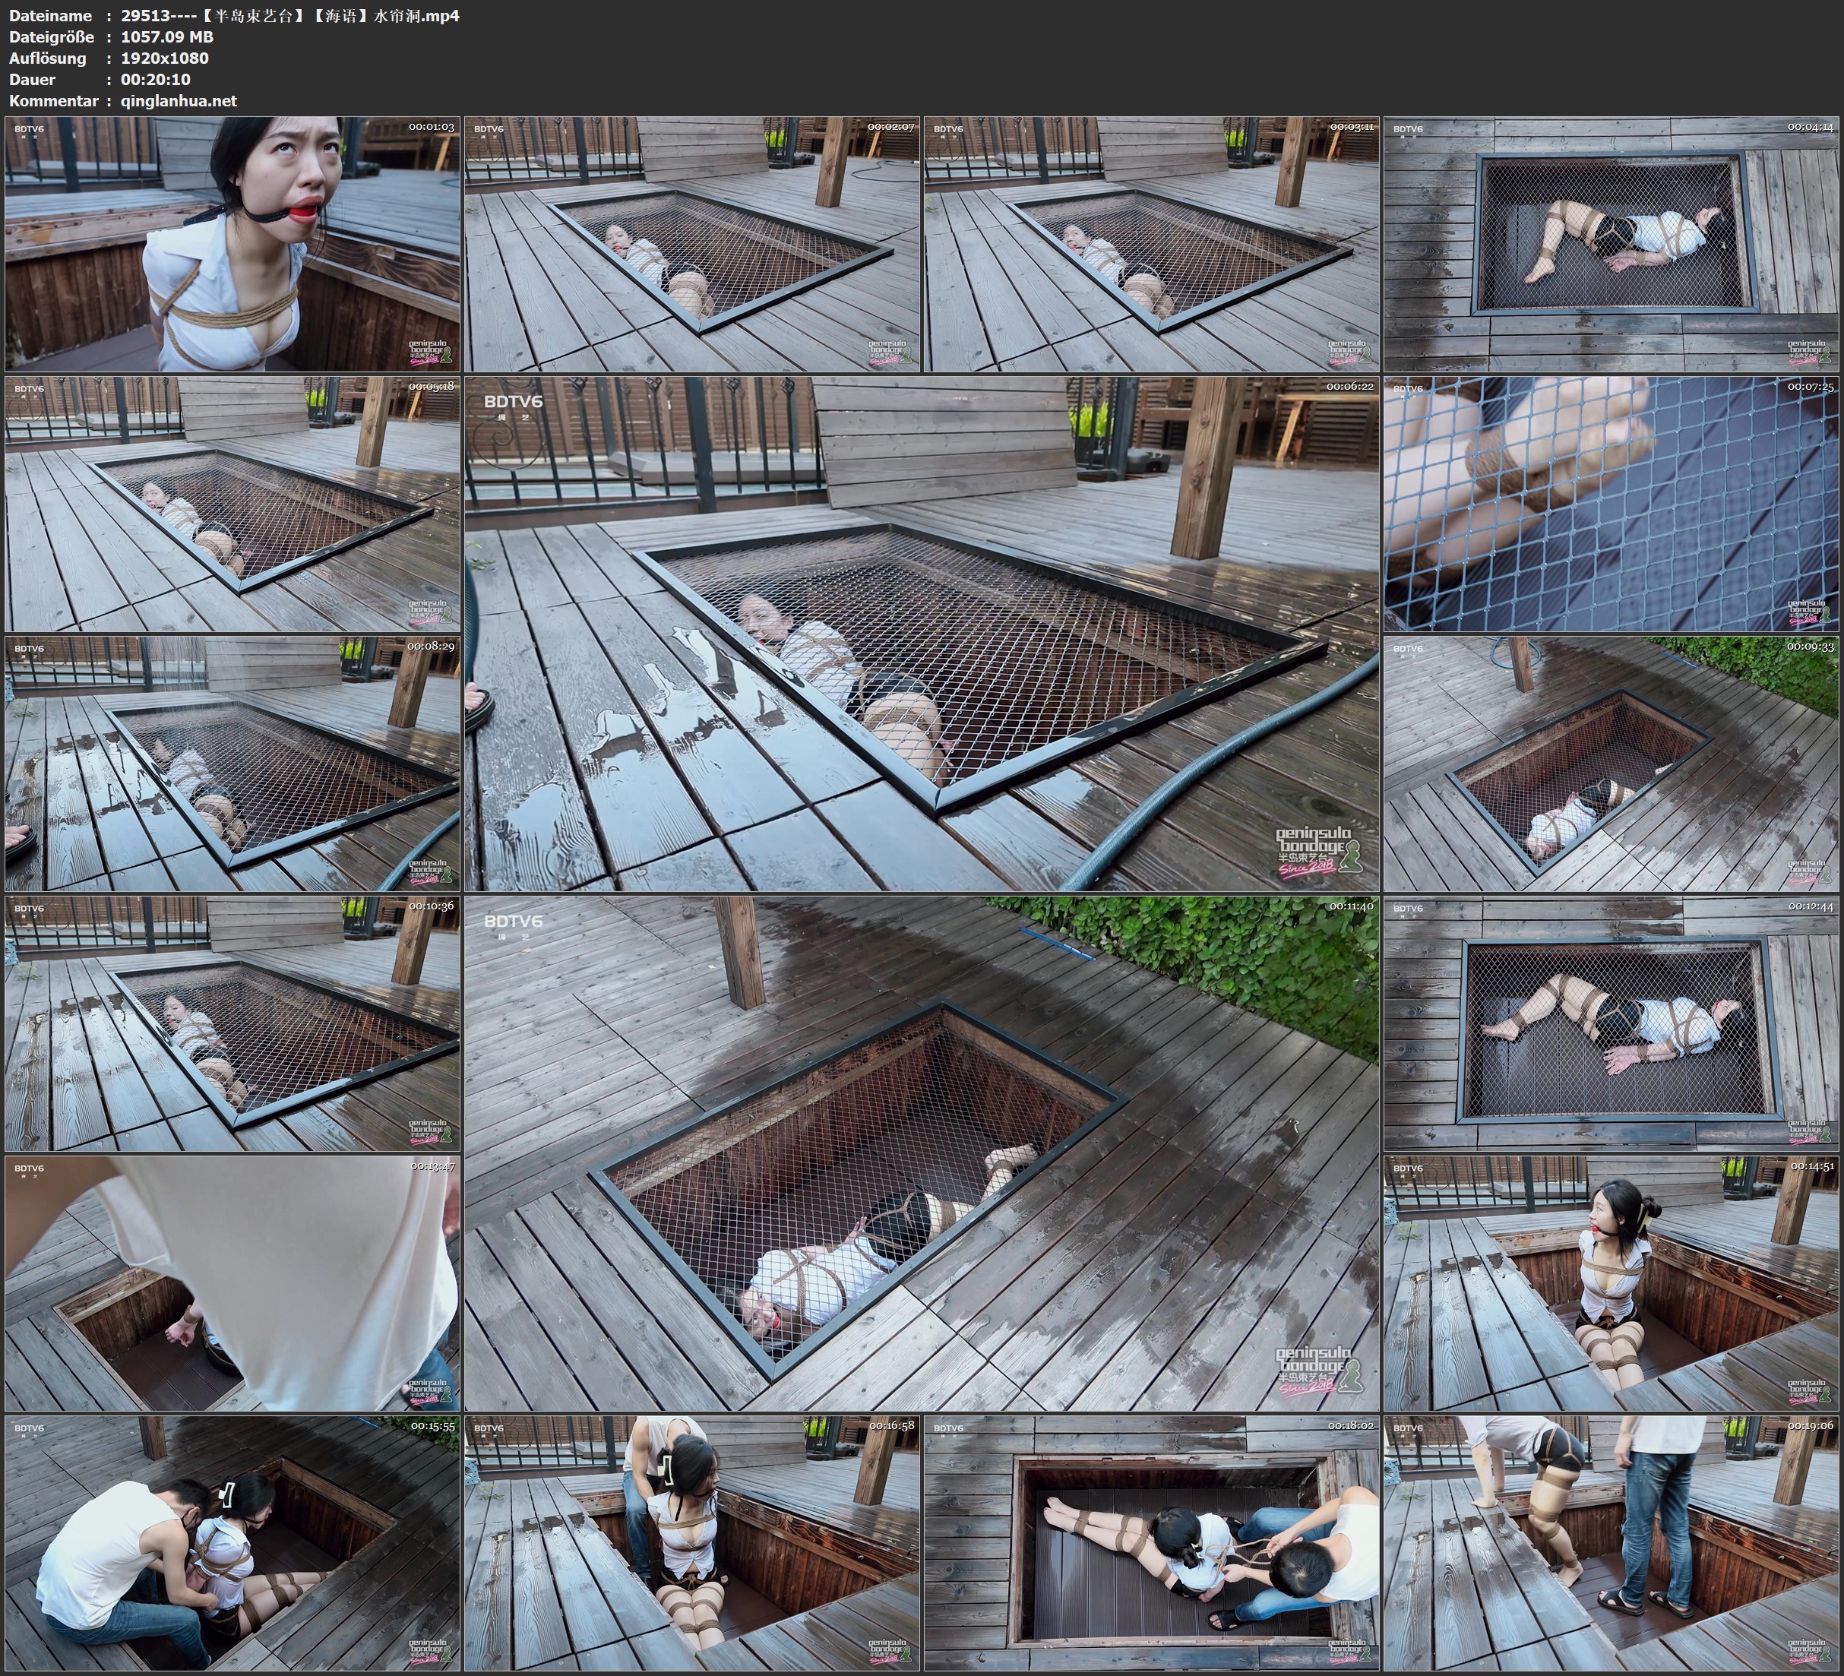Click the top-down frame at 00:04:14
Image resolution: width=1844 pixels, height=1676 pixels.
[1611, 243]
